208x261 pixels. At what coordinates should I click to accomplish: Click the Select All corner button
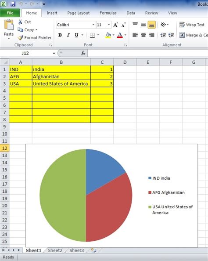pos(5,62)
